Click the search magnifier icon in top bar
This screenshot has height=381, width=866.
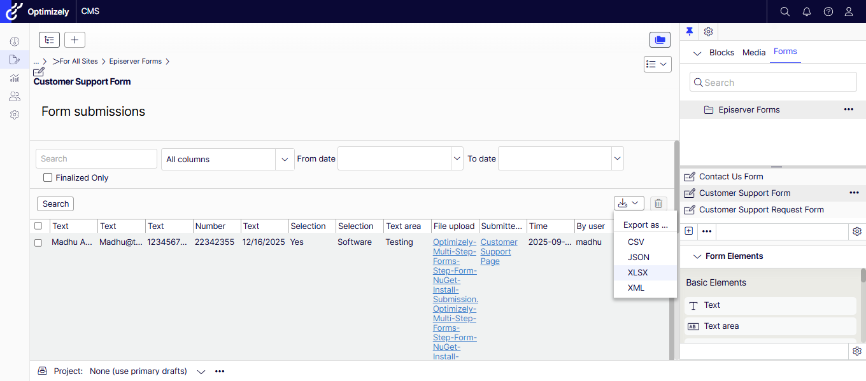[x=784, y=11]
